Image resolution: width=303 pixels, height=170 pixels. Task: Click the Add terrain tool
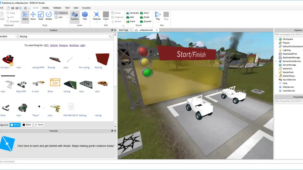point(130,17)
